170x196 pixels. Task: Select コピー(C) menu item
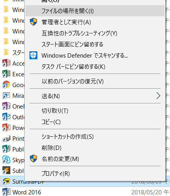[95, 122]
